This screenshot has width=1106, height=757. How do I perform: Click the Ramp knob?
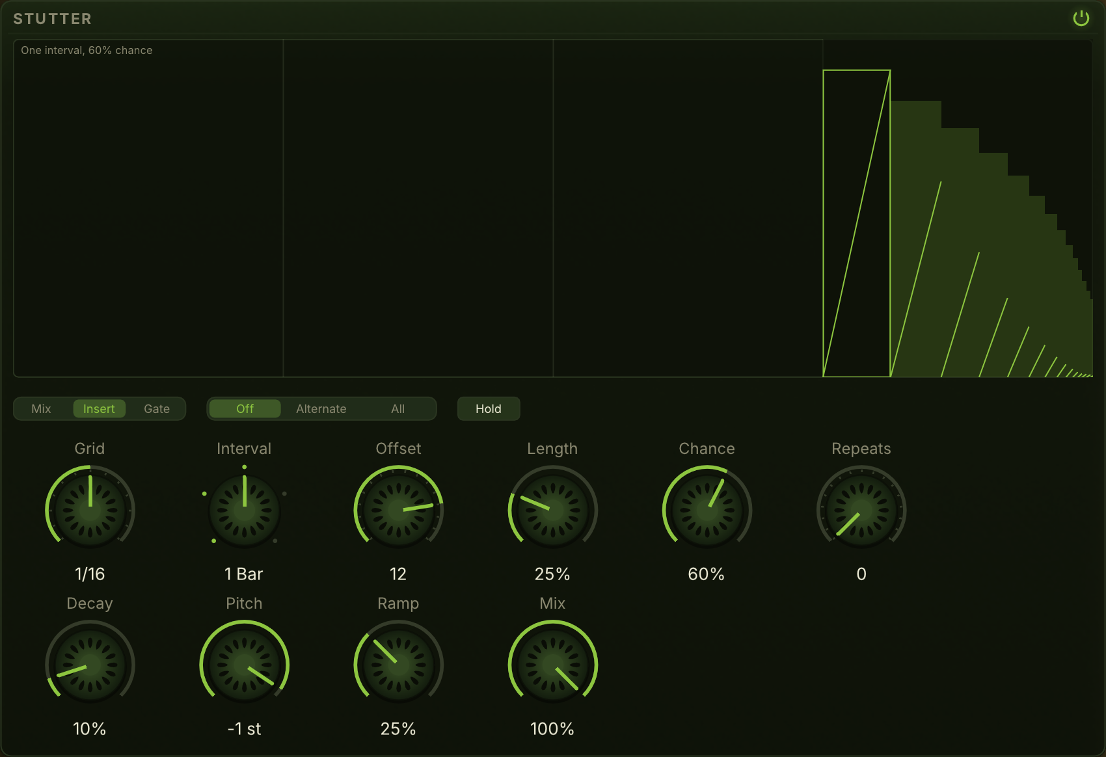point(398,664)
